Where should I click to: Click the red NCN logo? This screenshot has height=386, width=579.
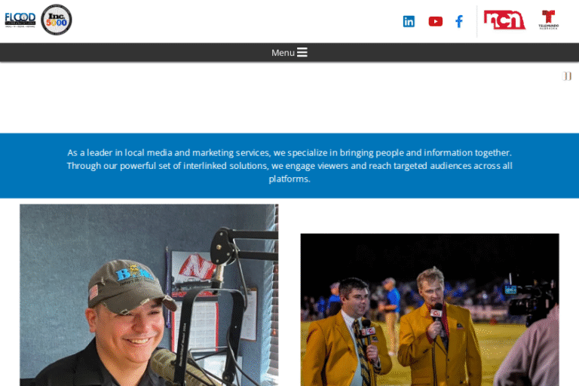click(504, 20)
